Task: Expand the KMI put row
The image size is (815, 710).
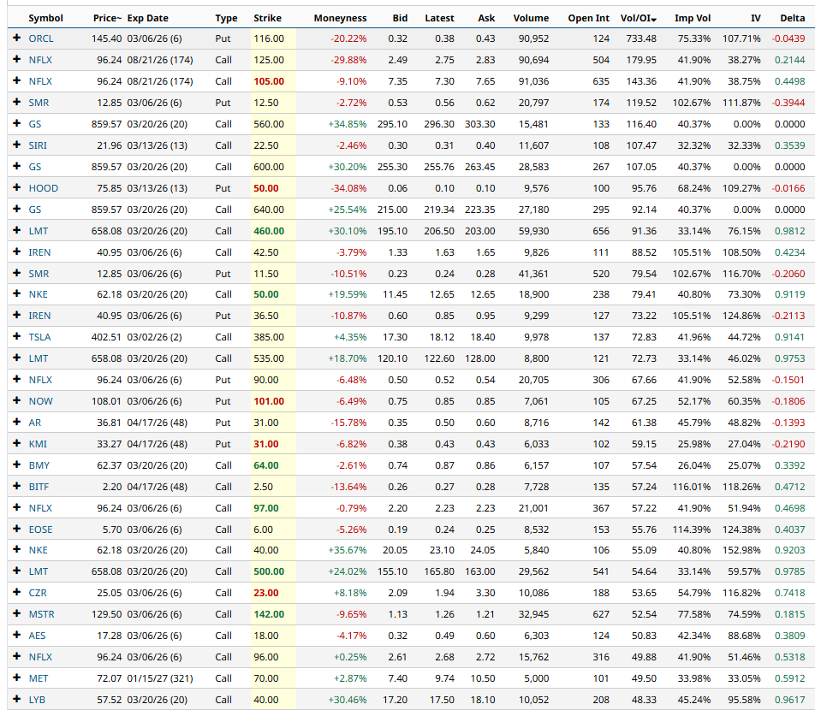Action: point(16,444)
